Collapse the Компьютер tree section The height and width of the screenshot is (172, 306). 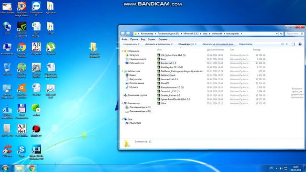pos(122,103)
